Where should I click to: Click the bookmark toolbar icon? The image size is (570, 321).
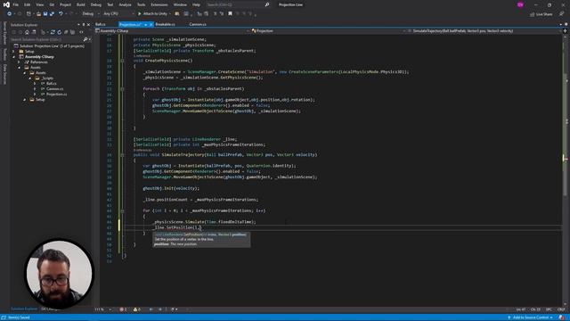(230, 14)
